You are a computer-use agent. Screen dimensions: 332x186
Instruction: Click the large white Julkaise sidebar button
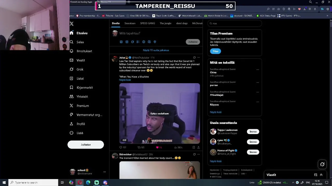(86, 145)
